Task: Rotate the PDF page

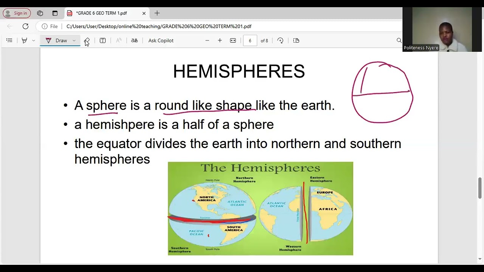Action: 280,40
